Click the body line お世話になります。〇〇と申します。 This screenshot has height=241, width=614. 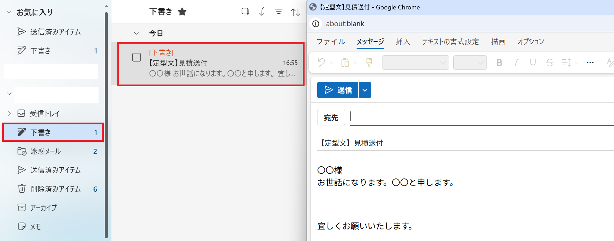[x=386, y=182]
